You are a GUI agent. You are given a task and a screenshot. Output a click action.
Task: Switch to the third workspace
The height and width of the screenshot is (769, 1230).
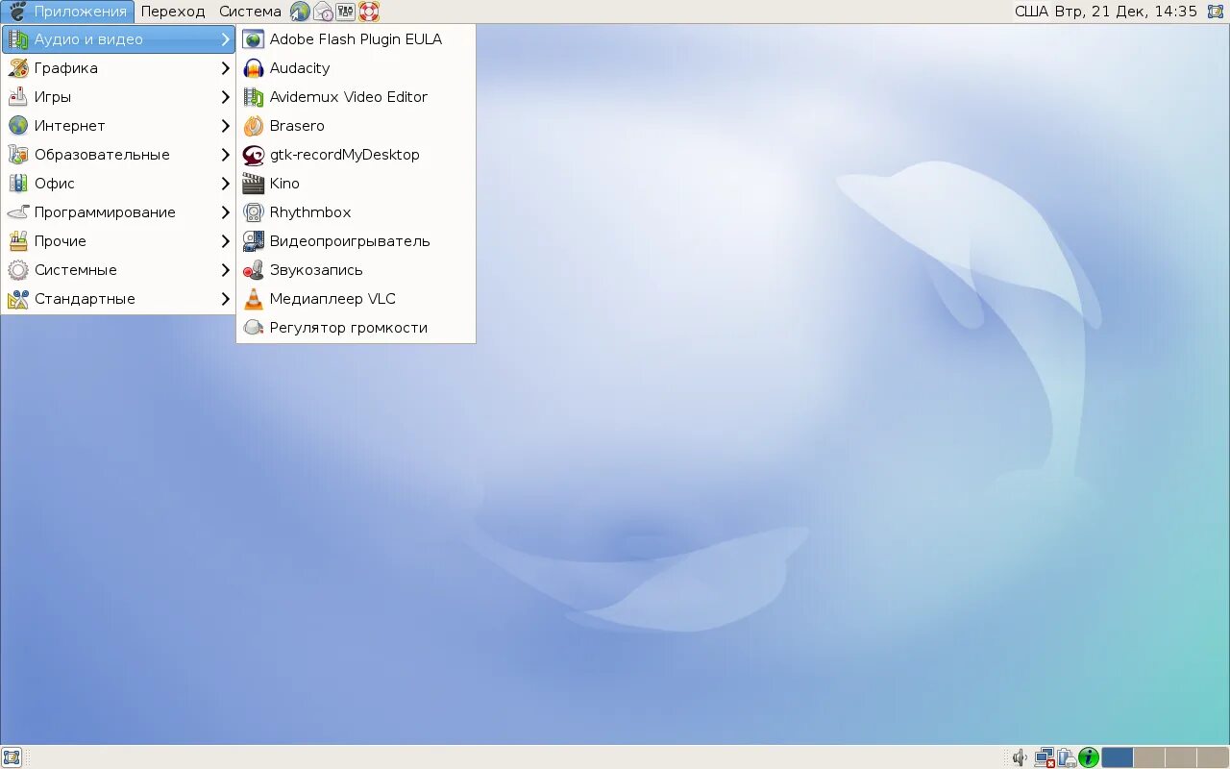coord(1181,757)
